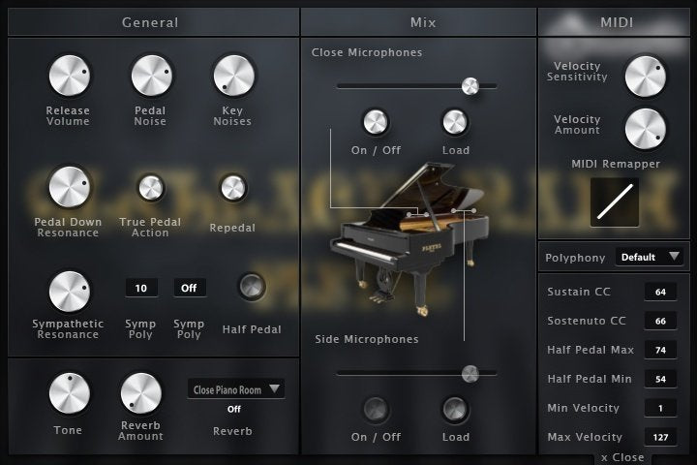
Task: Select the Mix section header
Action: (x=417, y=22)
